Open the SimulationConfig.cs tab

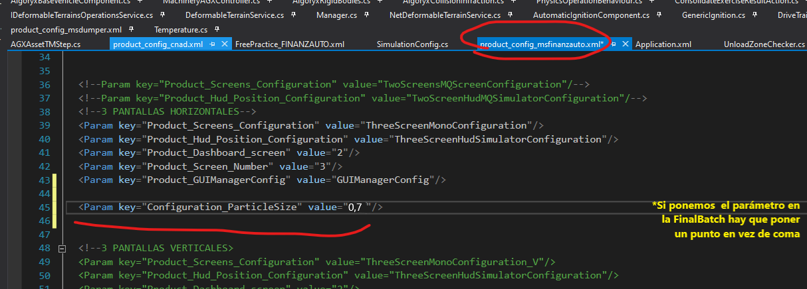[x=412, y=44]
